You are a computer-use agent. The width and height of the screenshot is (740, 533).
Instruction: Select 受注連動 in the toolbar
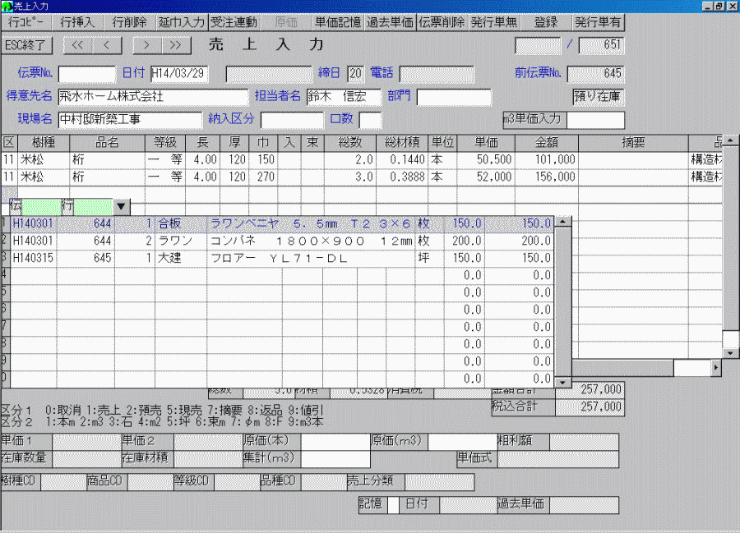click(x=234, y=22)
